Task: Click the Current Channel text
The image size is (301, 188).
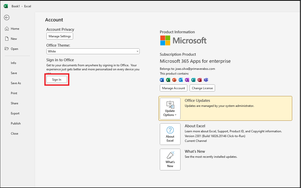Action: click(x=196, y=141)
